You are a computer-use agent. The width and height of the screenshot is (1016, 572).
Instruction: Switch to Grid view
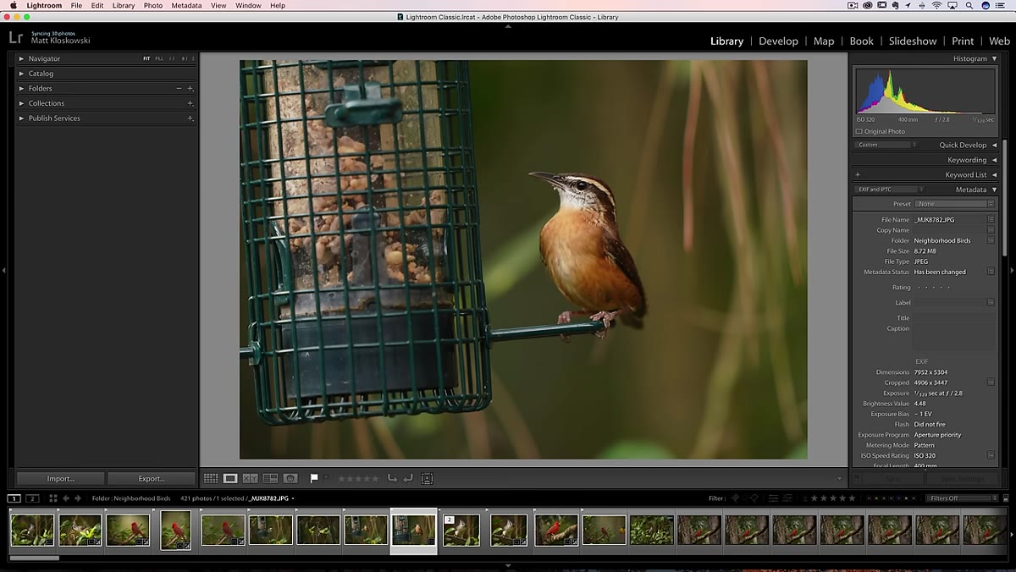(x=210, y=478)
